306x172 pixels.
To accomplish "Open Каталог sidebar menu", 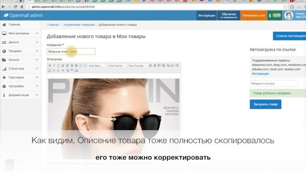I will click(x=20, y=60).
